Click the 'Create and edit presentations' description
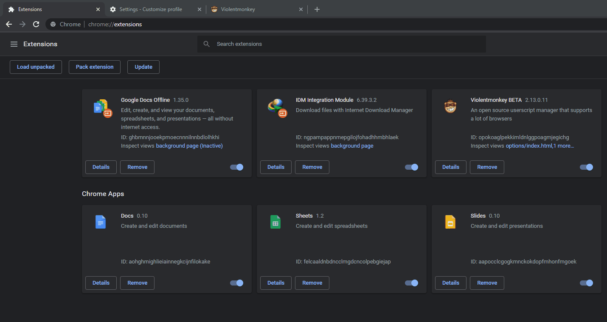This screenshot has width=607, height=322. pos(507,226)
